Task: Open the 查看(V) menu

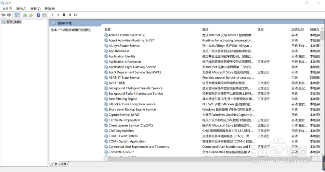Action: pos(35,9)
